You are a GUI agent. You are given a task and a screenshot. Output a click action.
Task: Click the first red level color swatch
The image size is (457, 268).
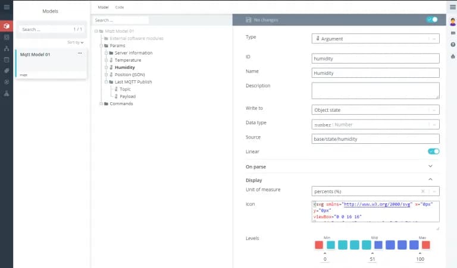point(319,245)
